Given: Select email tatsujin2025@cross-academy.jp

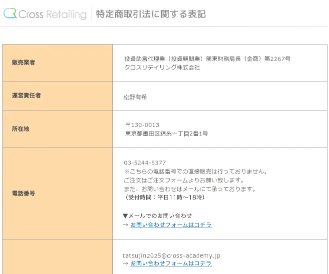Looking at the screenshot, I should pos(171,255).
